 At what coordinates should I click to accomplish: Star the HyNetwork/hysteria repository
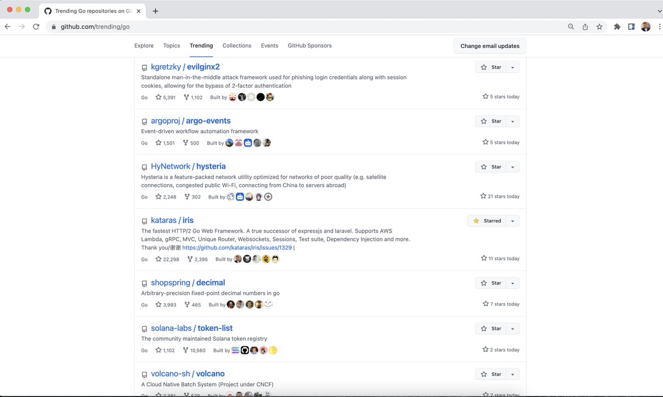[x=491, y=167]
